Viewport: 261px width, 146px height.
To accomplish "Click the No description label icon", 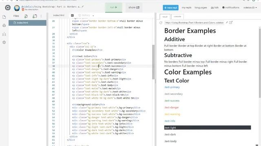I will tap(23, 10).
